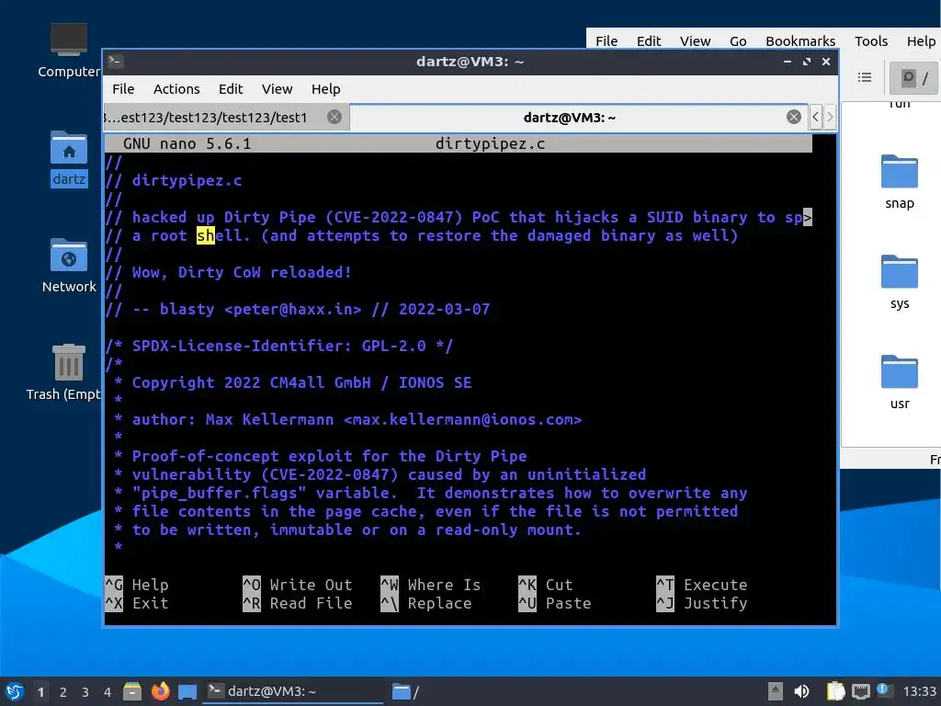Screen dimensions: 941x706
Task: Minimize the terminal window
Action: click(x=788, y=62)
